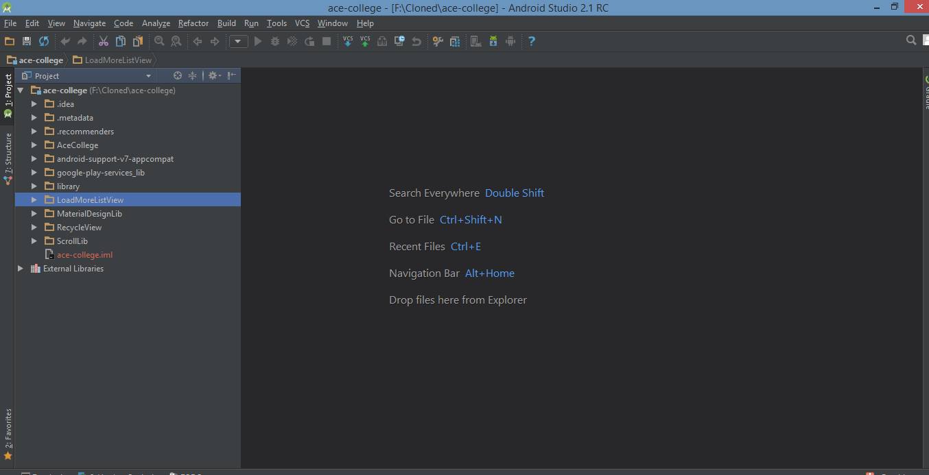Click ace-college breadcrumb in navigation bar
This screenshot has width=929, height=475.
click(36, 60)
